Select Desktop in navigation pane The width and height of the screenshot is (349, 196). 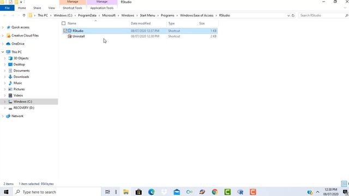tap(19, 64)
